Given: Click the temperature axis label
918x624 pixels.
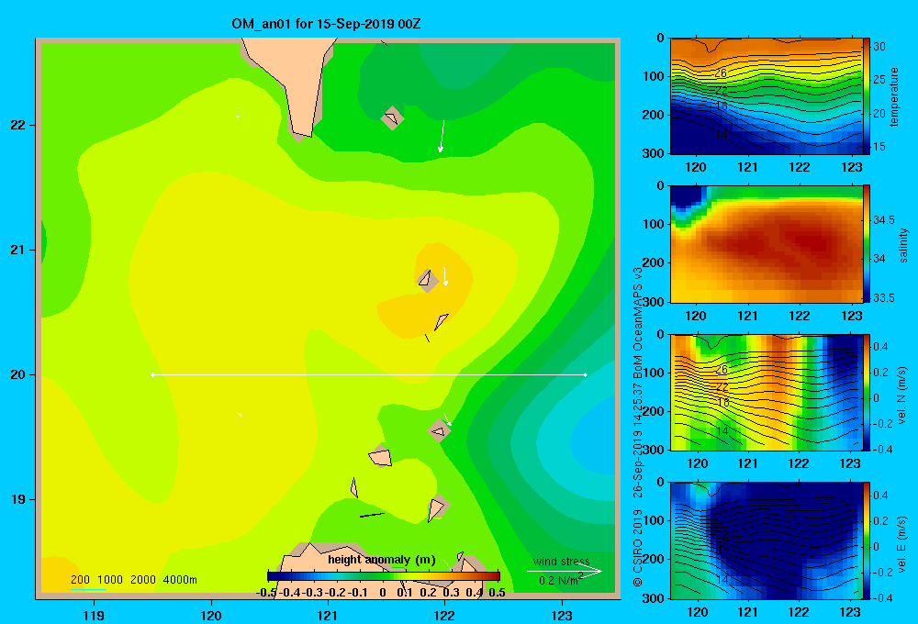Looking at the screenshot, I should pyautogui.click(x=894, y=96).
